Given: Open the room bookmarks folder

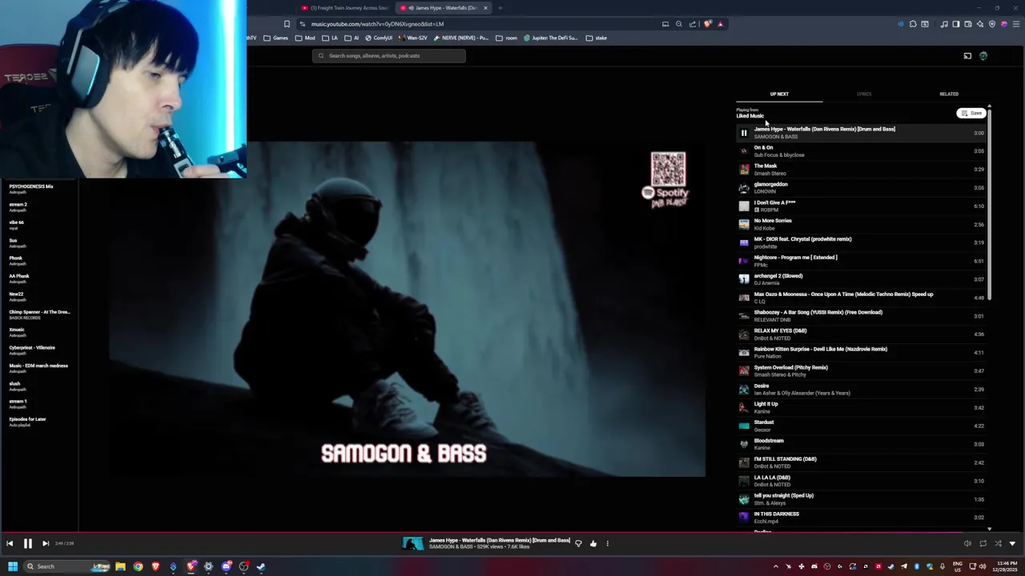Looking at the screenshot, I should (507, 38).
